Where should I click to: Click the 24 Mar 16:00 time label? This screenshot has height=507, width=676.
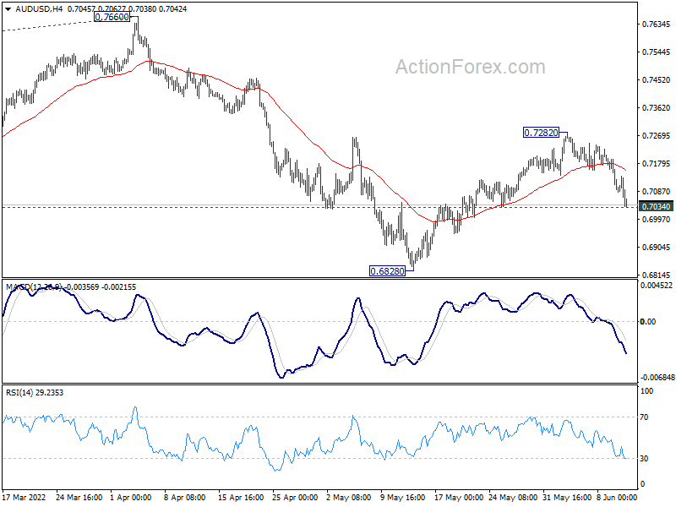79,498
